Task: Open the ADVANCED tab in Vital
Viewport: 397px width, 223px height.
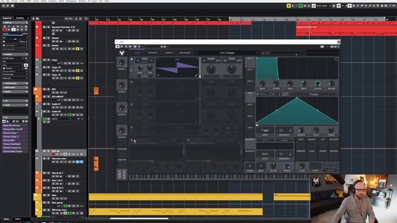Action: [x=185, y=53]
